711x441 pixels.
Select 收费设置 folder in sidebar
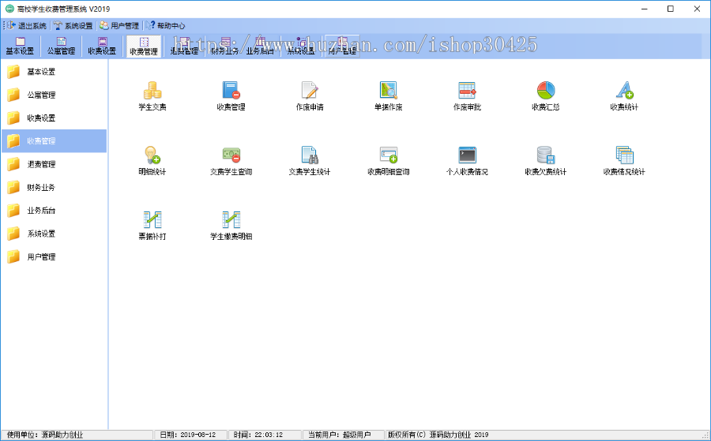54,118
